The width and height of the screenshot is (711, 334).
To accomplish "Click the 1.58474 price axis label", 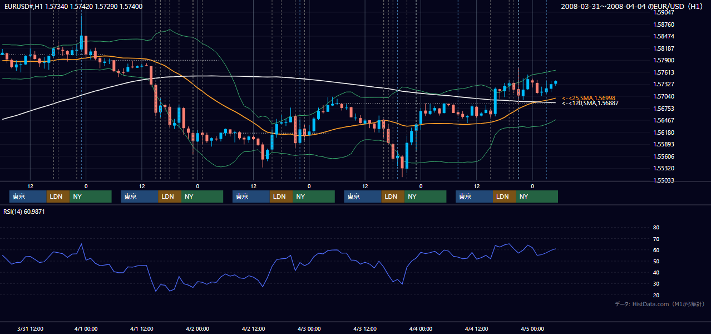I will pyautogui.click(x=664, y=36).
